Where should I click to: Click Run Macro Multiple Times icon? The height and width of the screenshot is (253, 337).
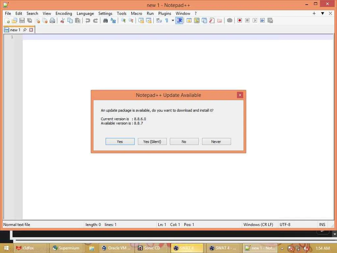(x=262, y=20)
